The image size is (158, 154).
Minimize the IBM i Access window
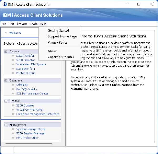click(x=127, y=4)
